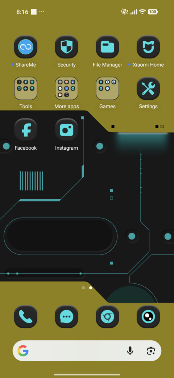Open File Manager
Image resolution: width=174 pixels, height=378 pixels.
tap(108, 47)
